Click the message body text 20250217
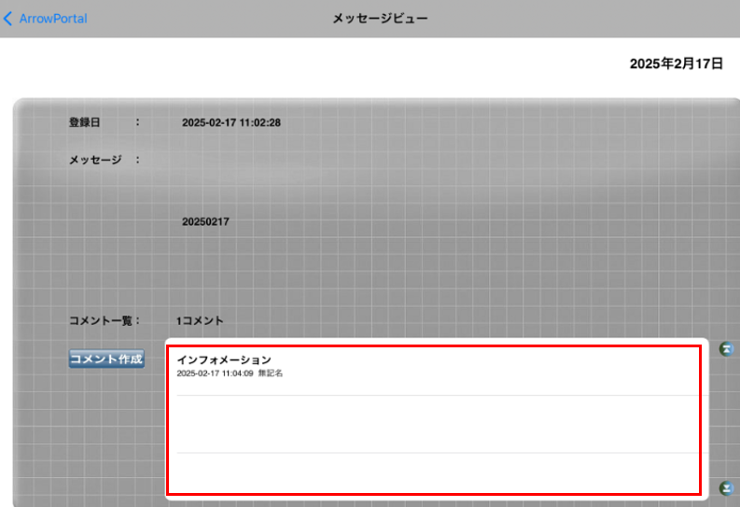740x507 pixels. 205,221
